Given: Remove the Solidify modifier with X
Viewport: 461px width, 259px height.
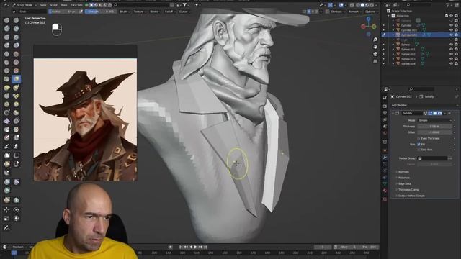Looking at the screenshot, I should tap(449, 113).
